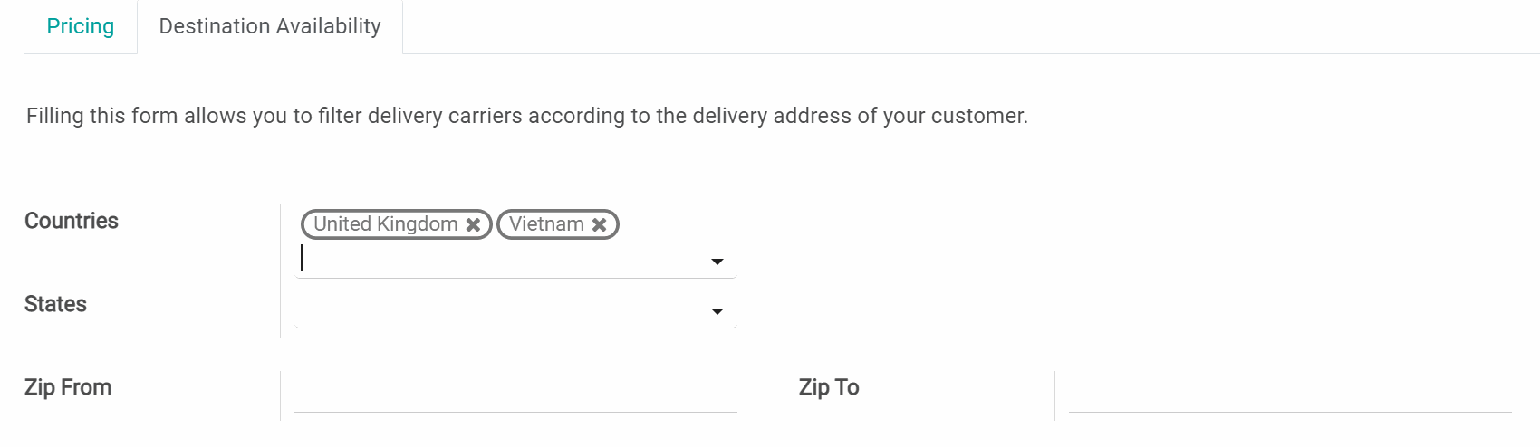Delete the Vietnam tag using its x
Viewport: 1540px width, 447px height.
[600, 224]
